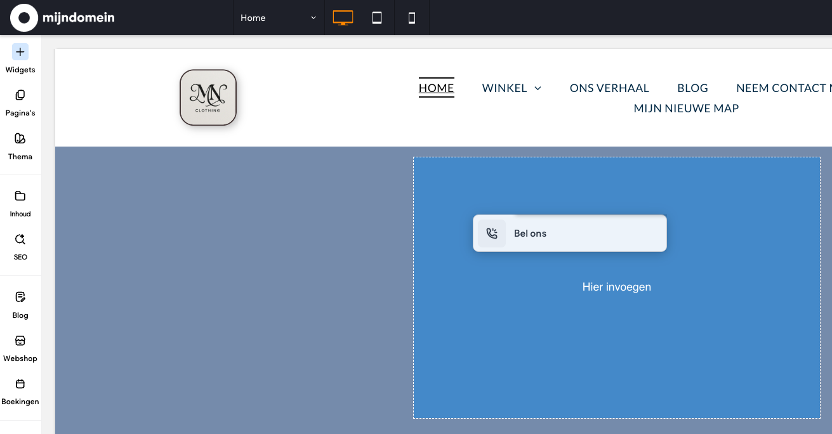Image resolution: width=832 pixels, height=434 pixels.
Task: Switch to desktop preview mode
Action: pos(343,18)
